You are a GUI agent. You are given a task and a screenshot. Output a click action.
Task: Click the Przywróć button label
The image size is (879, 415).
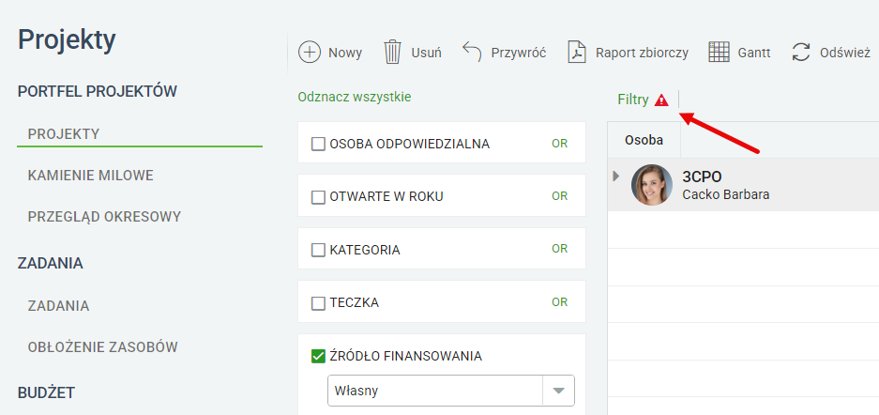click(x=519, y=53)
